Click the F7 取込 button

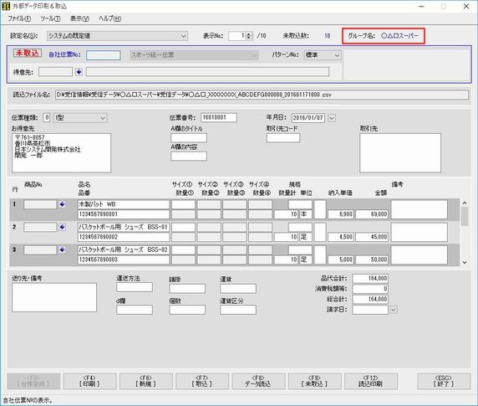coord(202,381)
